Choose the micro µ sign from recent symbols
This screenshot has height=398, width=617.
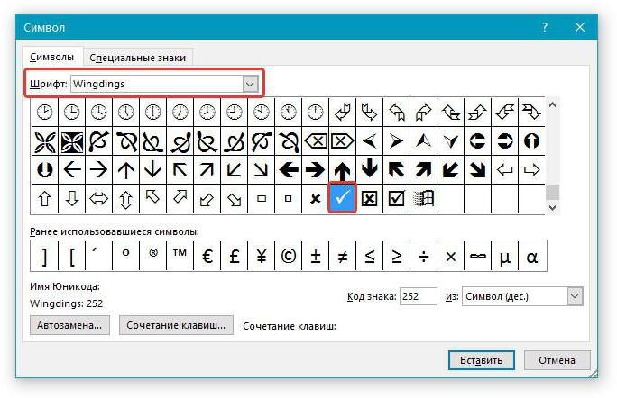click(505, 256)
